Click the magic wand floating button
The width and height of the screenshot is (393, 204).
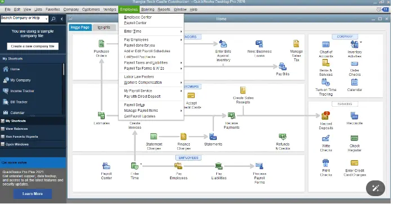click(375, 188)
